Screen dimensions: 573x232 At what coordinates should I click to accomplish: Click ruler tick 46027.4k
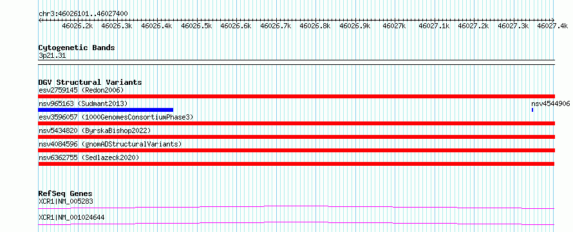553,26
